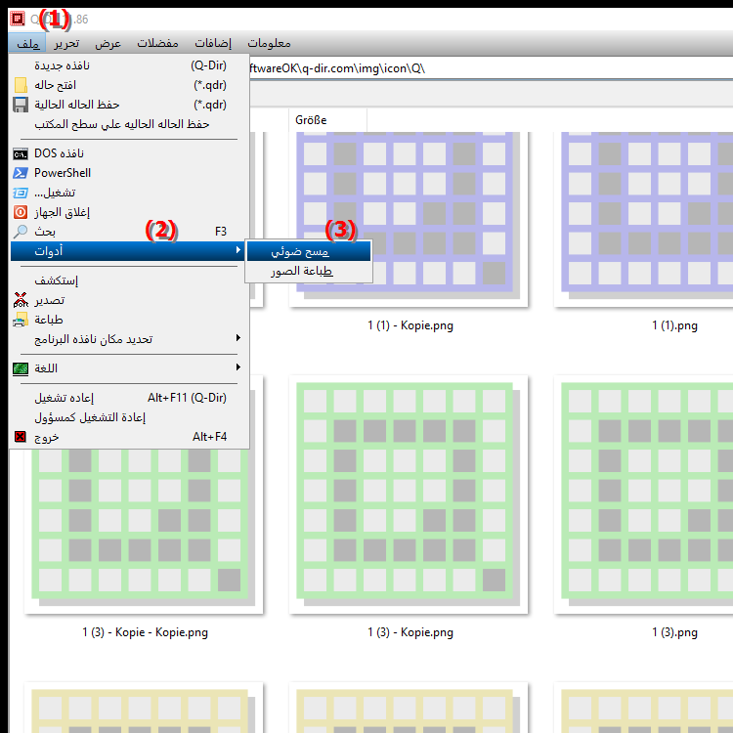This screenshot has width=733, height=733.
Task: Click the folder icon beside افتح حاله
Action: 21,85
